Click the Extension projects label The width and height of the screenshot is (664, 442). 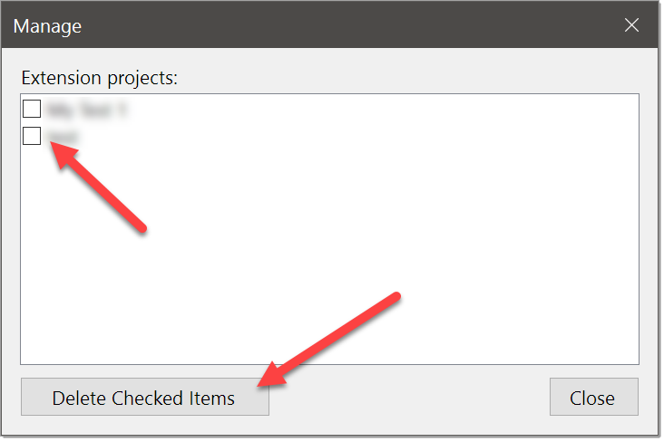point(100,78)
